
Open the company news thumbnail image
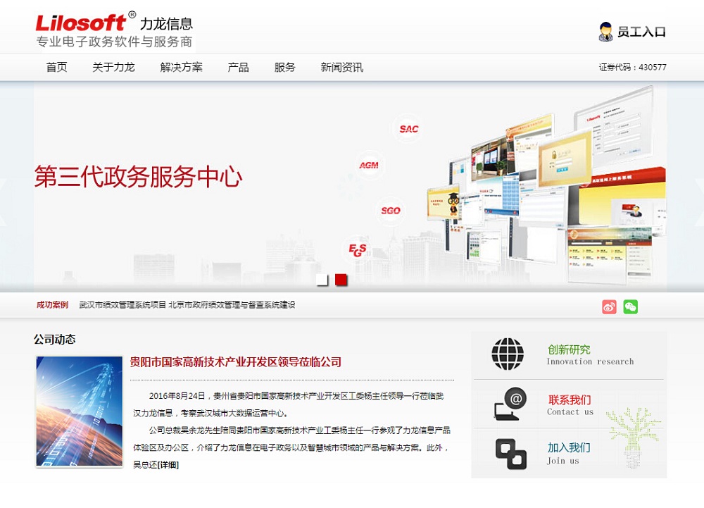point(79,411)
